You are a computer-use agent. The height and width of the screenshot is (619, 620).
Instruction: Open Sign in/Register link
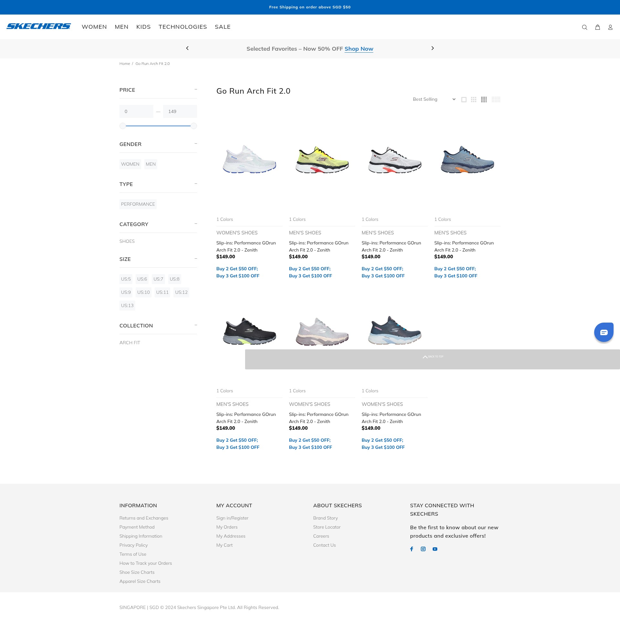click(232, 518)
